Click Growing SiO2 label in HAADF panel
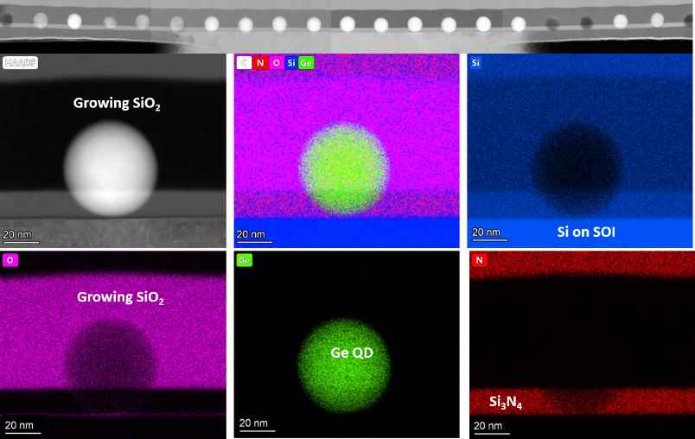The image size is (695, 439). pyautogui.click(x=117, y=104)
